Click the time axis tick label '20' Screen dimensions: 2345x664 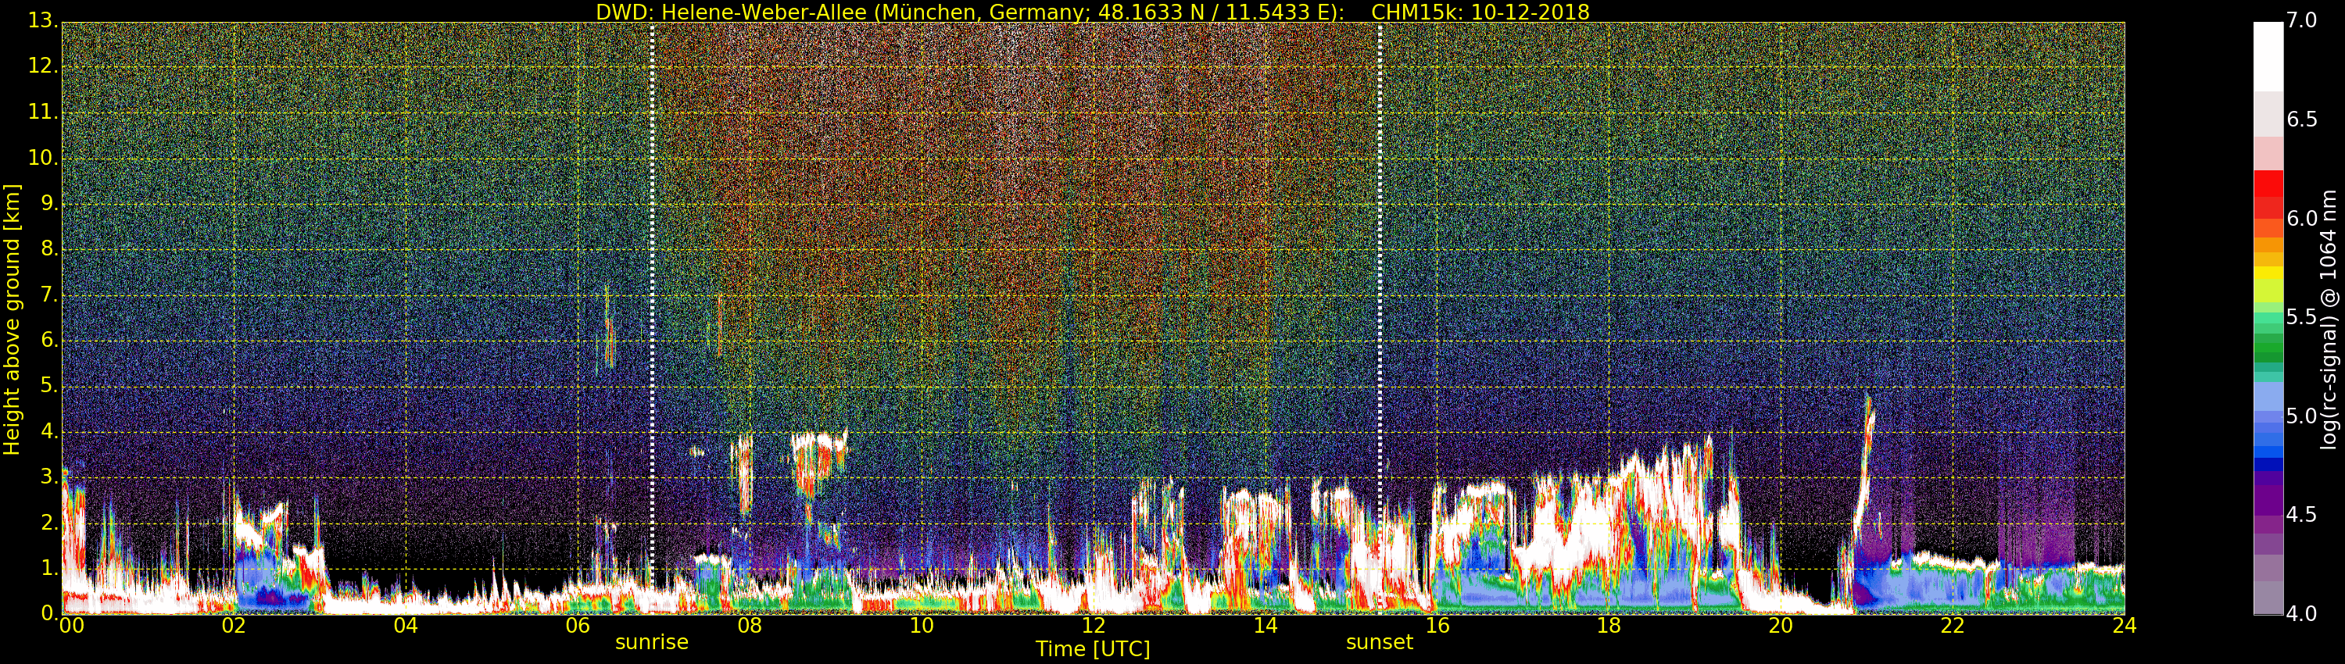pos(1781,626)
